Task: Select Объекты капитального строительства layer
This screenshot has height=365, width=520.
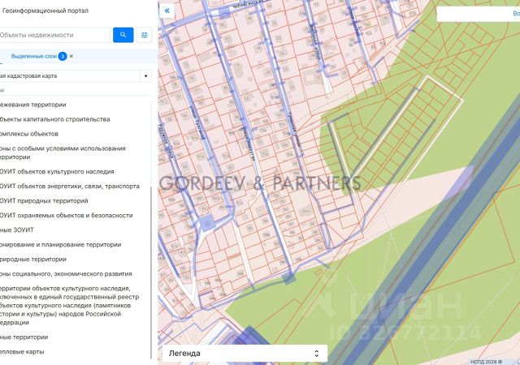Action: point(55,119)
